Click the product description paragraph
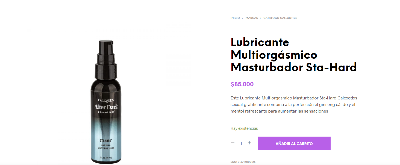This screenshot has height=165, width=400. [294, 105]
